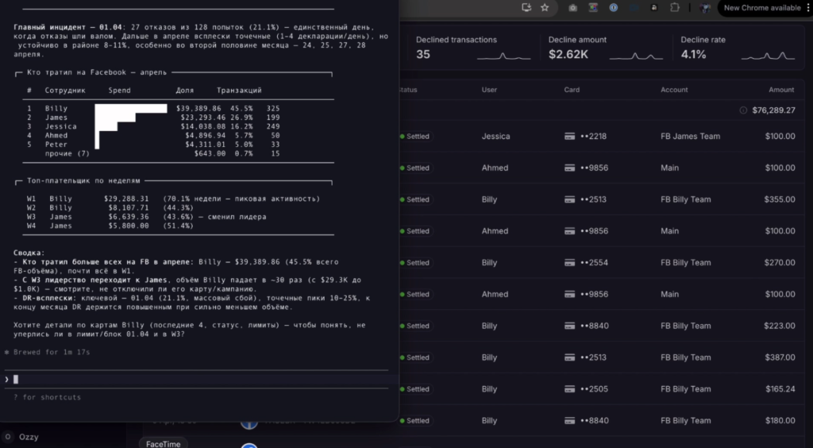Click W3 James $6,639.36 line
The height and width of the screenshot is (448, 813).
[147, 217]
